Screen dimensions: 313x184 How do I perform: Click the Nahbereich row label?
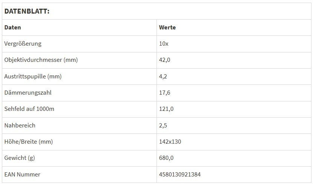click(20, 125)
